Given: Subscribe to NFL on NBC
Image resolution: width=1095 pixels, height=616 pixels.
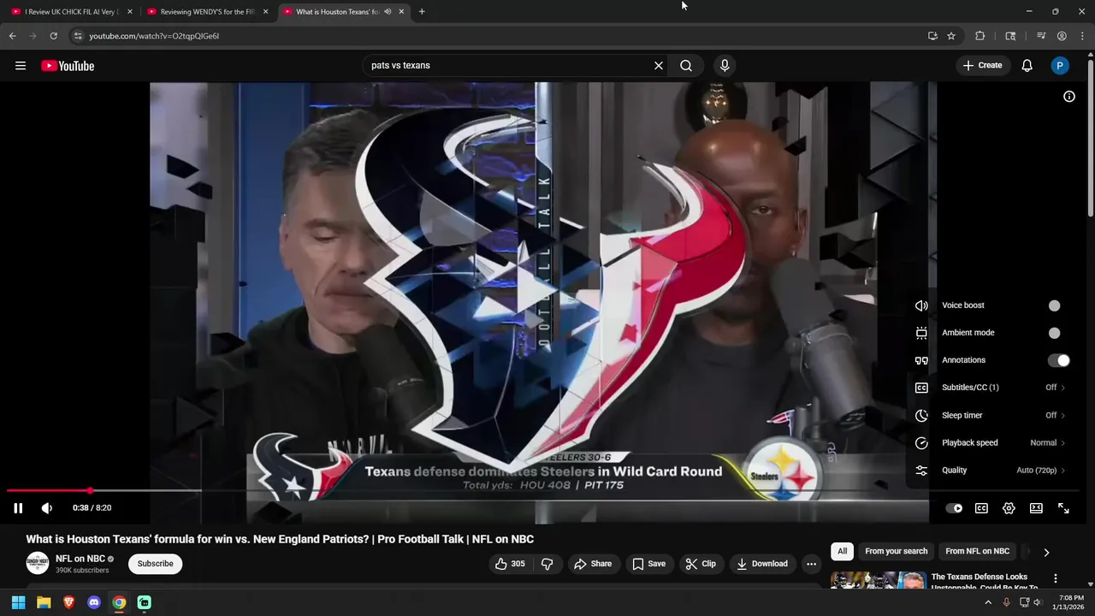Looking at the screenshot, I should coord(155,564).
